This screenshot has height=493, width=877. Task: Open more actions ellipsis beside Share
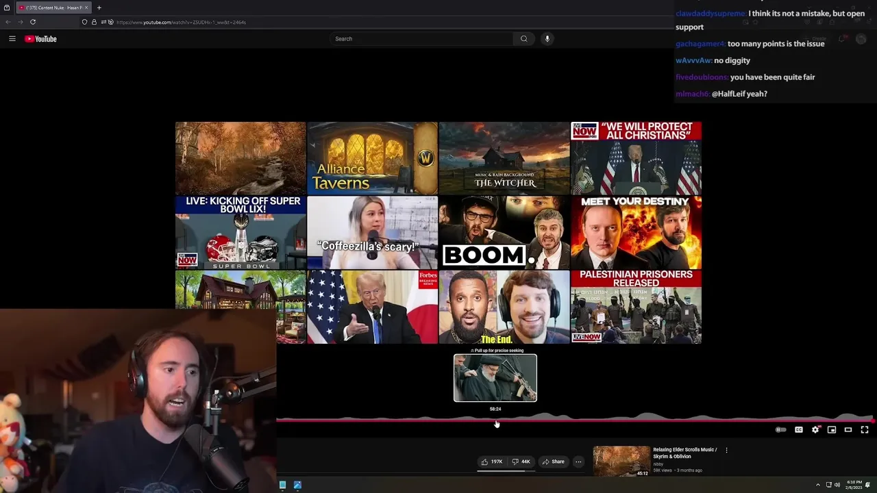(578, 462)
